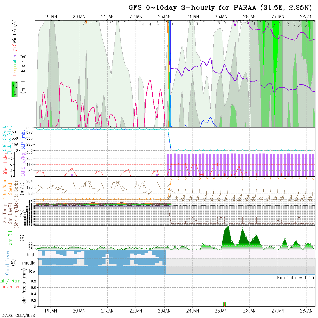Click the 'high' cloud cover row label
This screenshot has width=318, height=318.
tap(31, 255)
